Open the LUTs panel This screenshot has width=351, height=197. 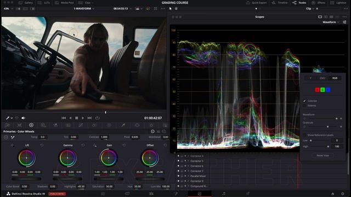pos(44,3)
